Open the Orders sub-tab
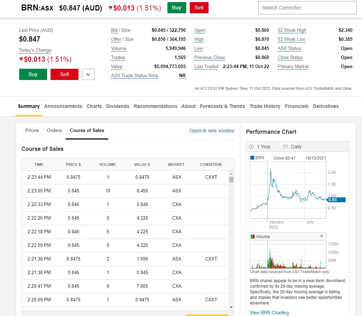Viewport: 362px width, 316px height. point(54,130)
